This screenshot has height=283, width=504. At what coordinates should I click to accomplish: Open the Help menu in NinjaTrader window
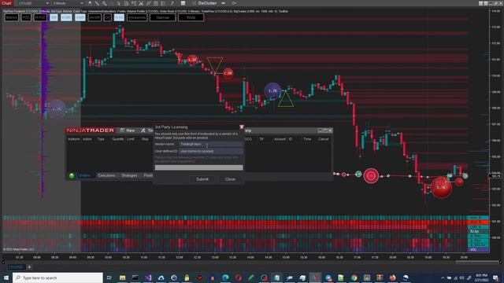(x=248, y=130)
